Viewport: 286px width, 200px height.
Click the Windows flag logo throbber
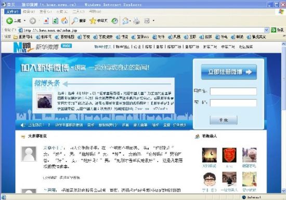pos(282,11)
